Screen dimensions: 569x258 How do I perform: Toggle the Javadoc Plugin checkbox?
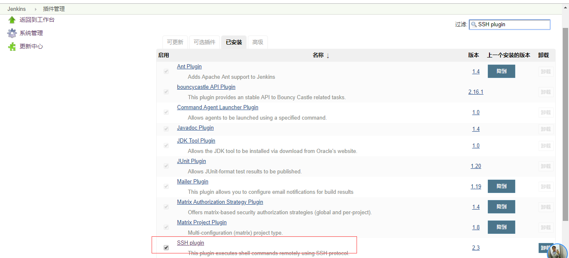click(x=166, y=129)
